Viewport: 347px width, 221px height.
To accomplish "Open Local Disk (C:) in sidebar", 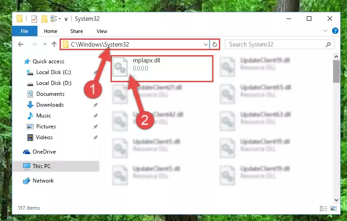I will pyautogui.click(x=54, y=72).
